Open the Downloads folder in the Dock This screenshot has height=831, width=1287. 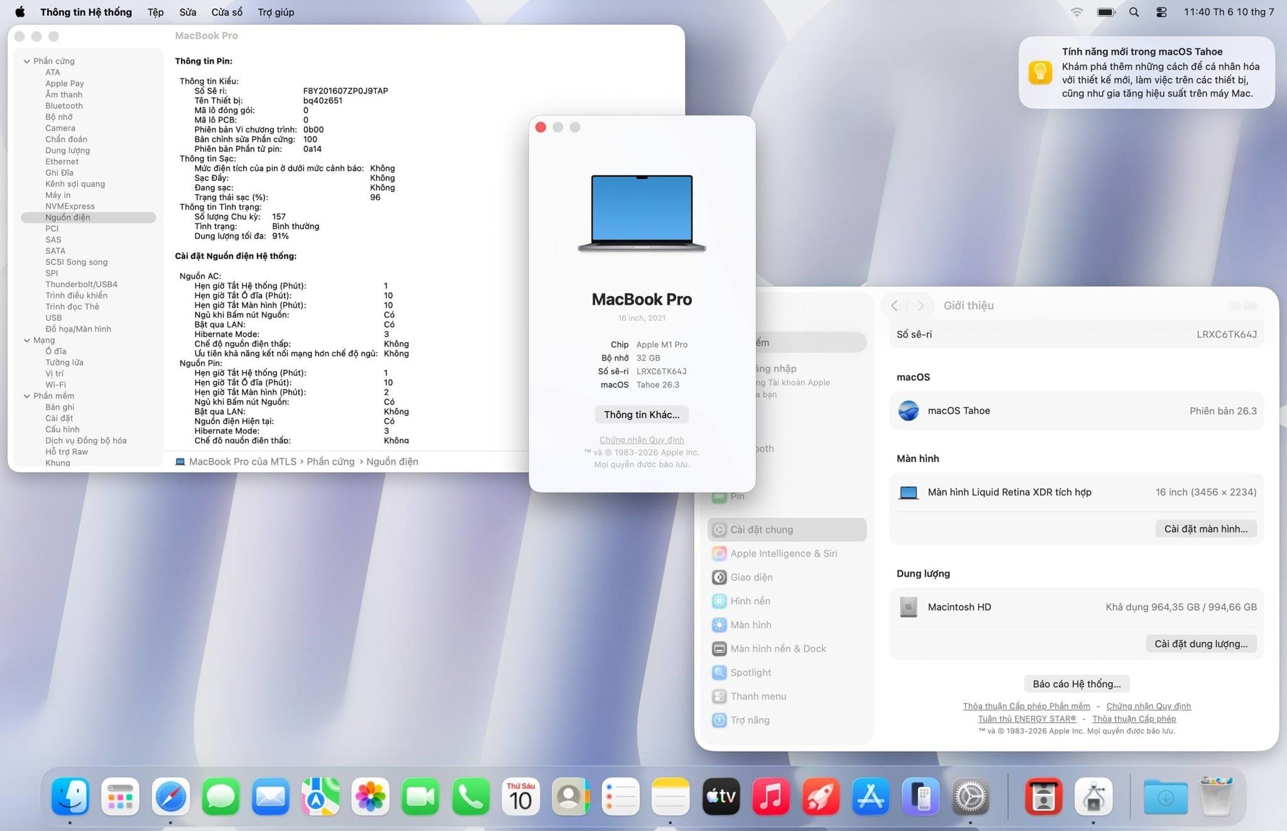click(x=1166, y=796)
